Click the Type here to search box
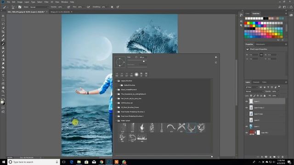 tap(34, 162)
